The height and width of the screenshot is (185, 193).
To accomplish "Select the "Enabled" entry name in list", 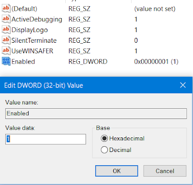I will click(x=23, y=62).
